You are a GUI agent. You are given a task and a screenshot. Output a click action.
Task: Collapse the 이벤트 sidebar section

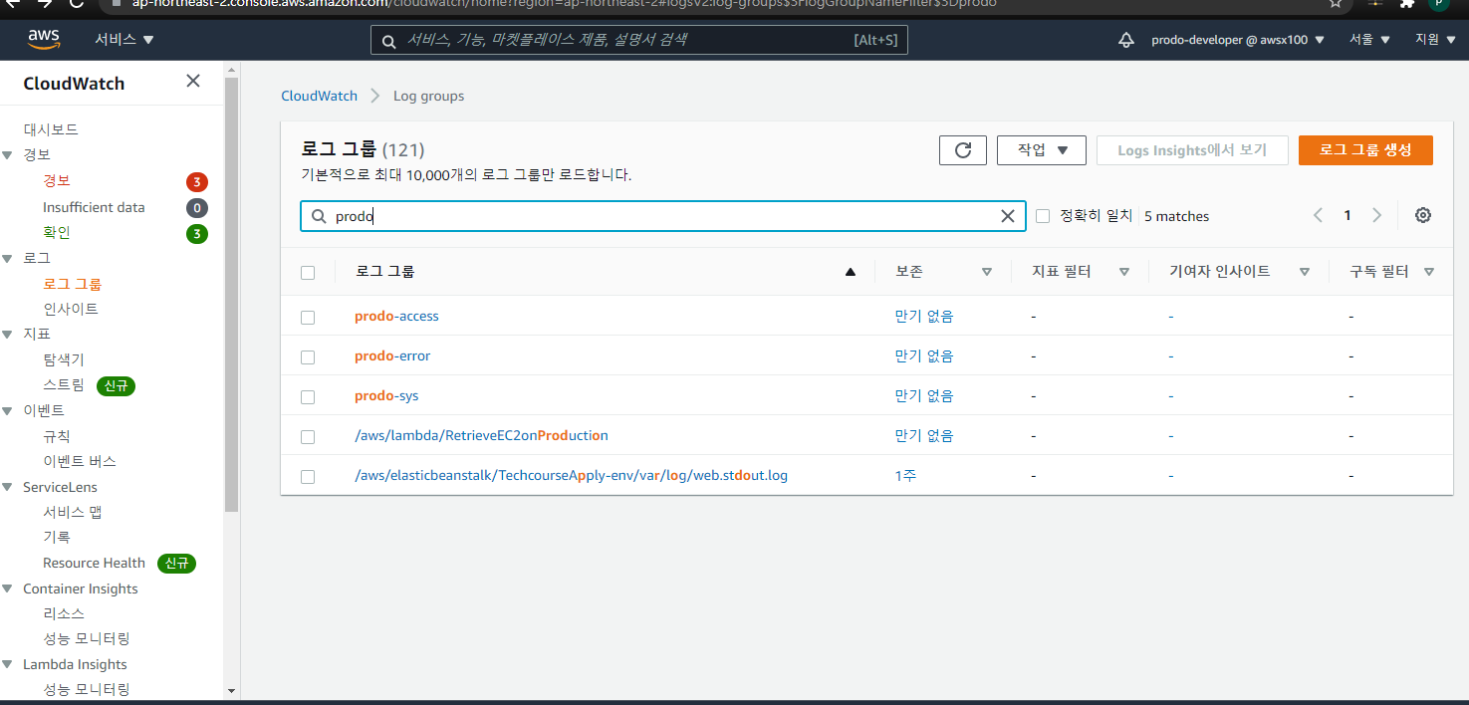click(x=8, y=411)
